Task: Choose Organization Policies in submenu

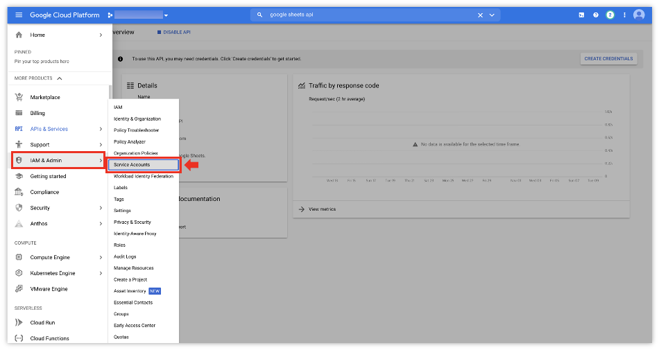Action: 136,153
